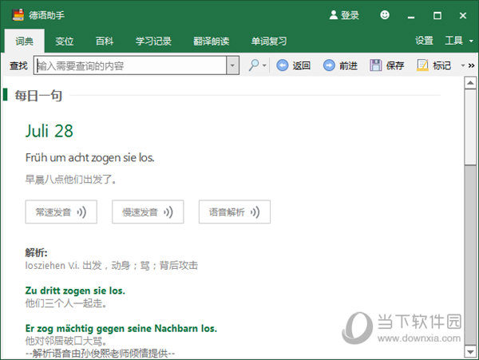
Task: Click the 德语助手 app logo icon
Action: coord(18,15)
